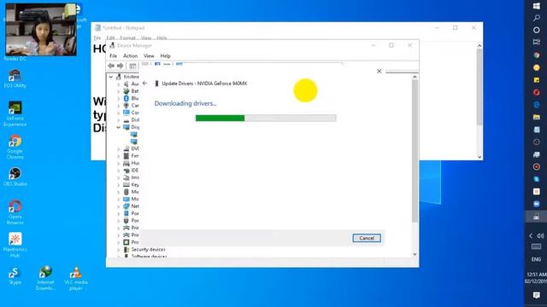Open the VLC media player shortcut
The image size is (547, 307).
[76, 278]
